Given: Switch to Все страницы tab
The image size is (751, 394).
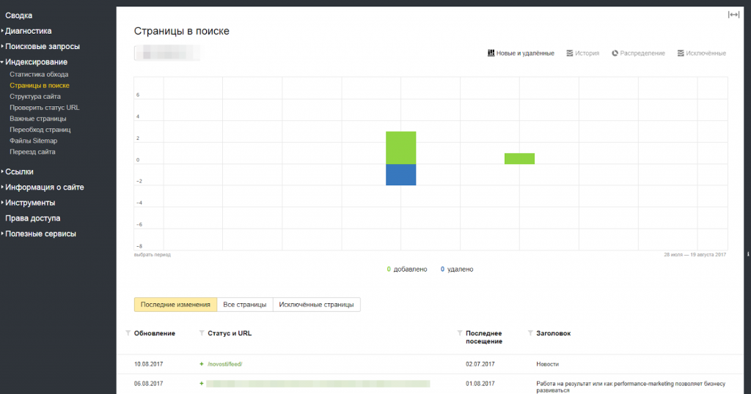Looking at the screenshot, I should [245, 305].
